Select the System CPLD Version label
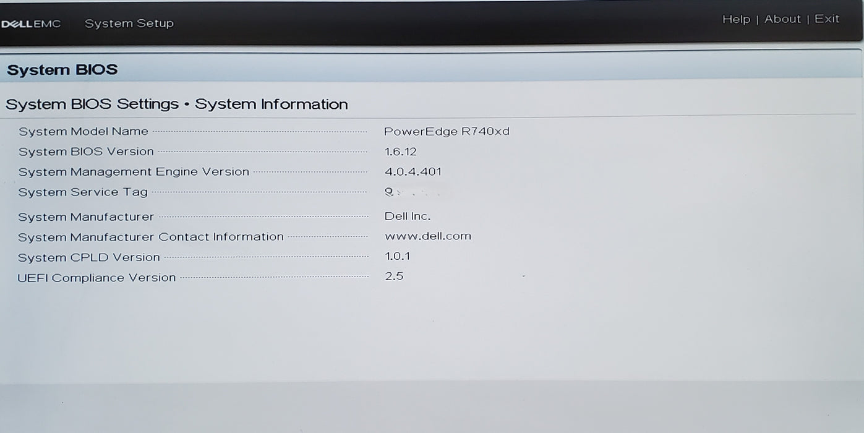Screen dimensions: 864x433 click(89, 257)
